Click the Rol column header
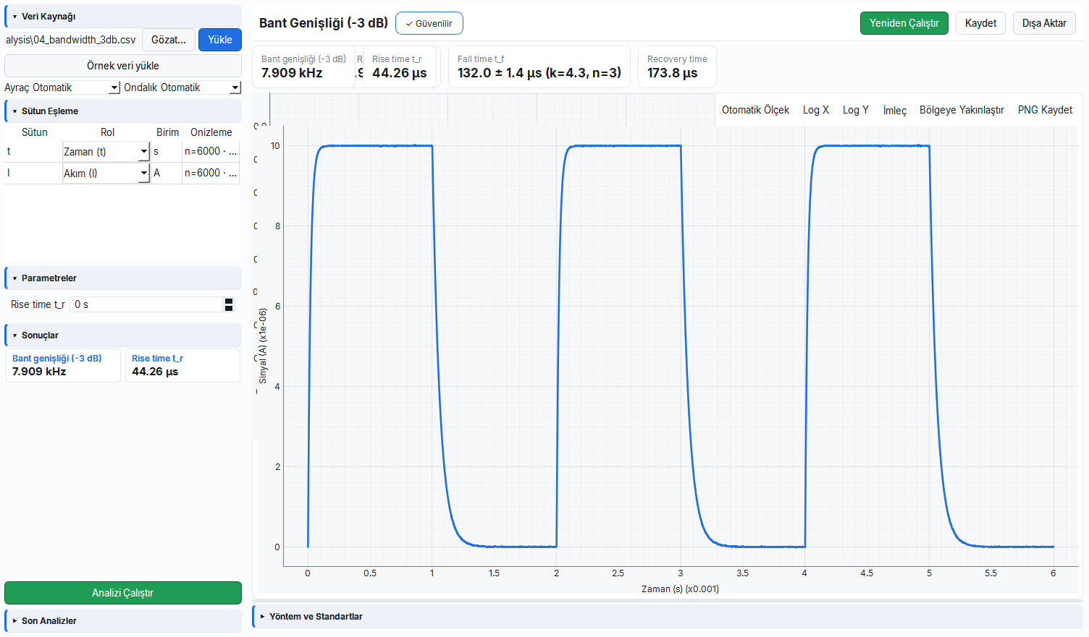This screenshot has width=1089, height=637. [x=107, y=132]
